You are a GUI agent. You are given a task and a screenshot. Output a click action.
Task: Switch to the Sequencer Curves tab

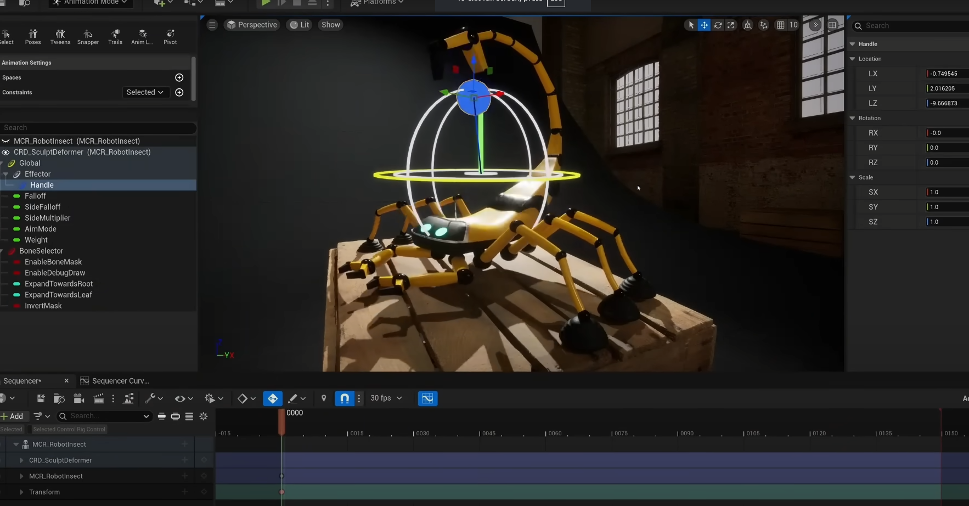120,380
